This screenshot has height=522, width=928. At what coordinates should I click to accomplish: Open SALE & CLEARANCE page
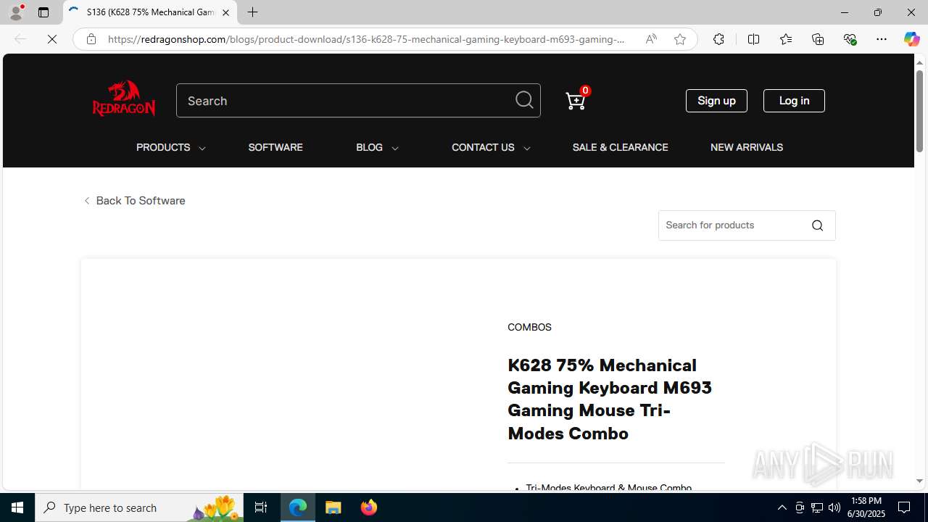(621, 147)
